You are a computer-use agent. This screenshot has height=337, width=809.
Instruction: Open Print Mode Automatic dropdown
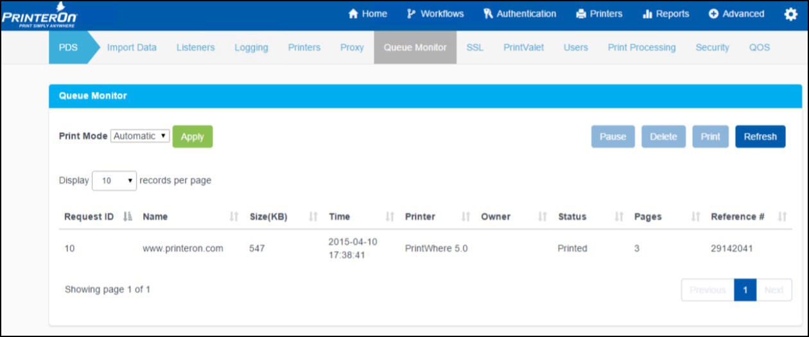click(140, 136)
